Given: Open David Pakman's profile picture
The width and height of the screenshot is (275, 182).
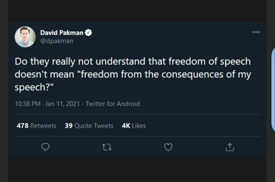Looking at the screenshot, I should 25,37.
